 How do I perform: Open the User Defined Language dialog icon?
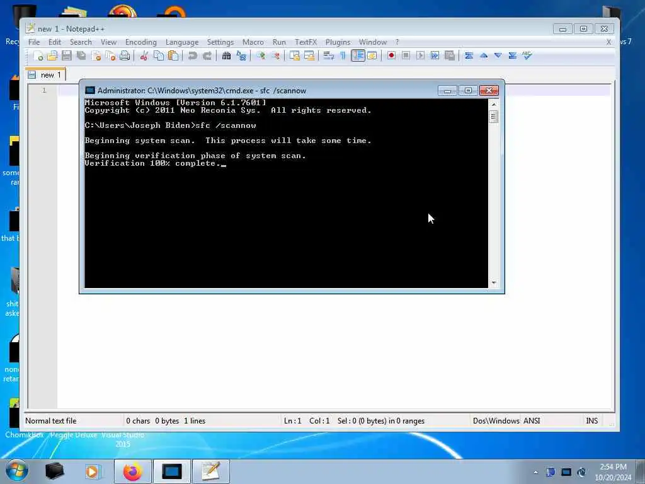pyautogui.click(x=372, y=55)
